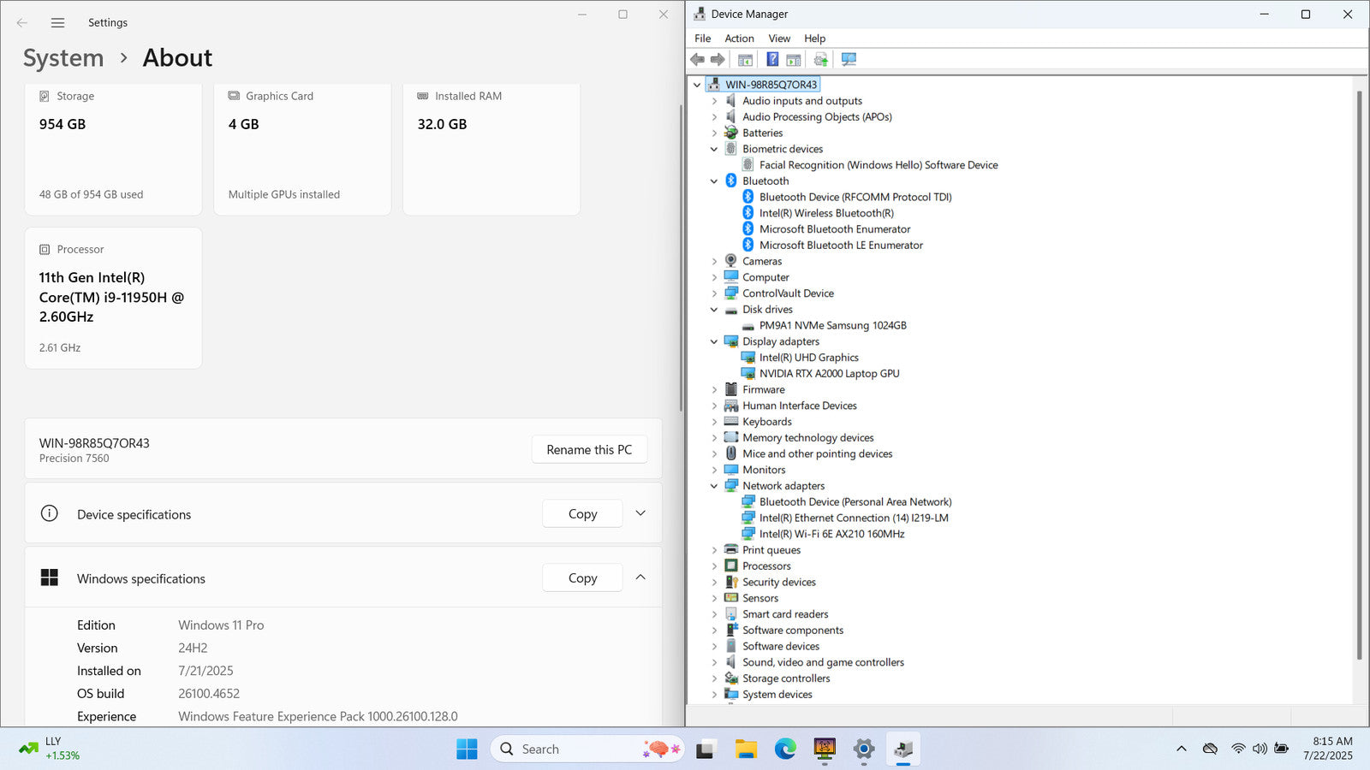This screenshot has width=1370, height=770.
Task: Click the Batteries category icon
Action: [731, 133]
